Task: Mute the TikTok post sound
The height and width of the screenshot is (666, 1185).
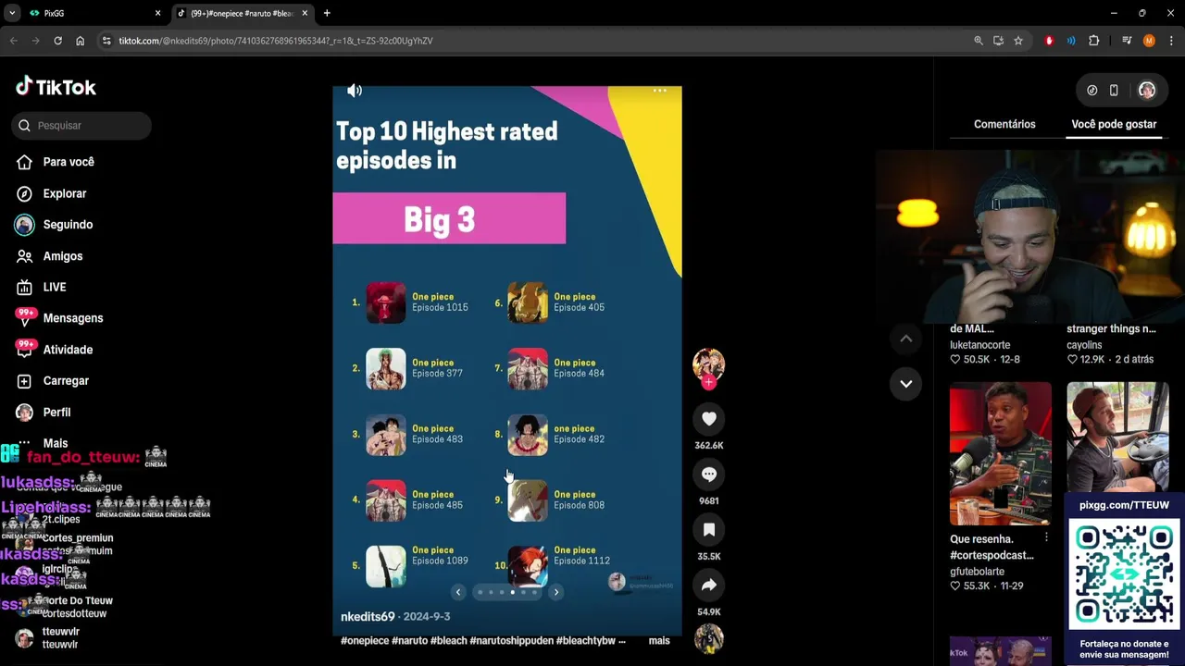Action: pyautogui.click(x=355, y=91)
